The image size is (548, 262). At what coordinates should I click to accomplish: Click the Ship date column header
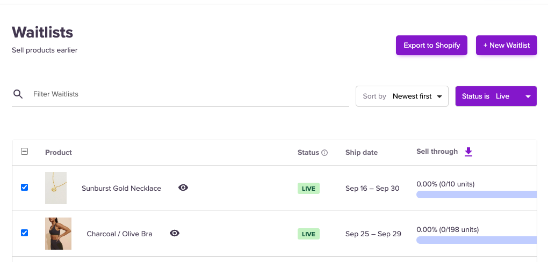[x=361, y=153]
